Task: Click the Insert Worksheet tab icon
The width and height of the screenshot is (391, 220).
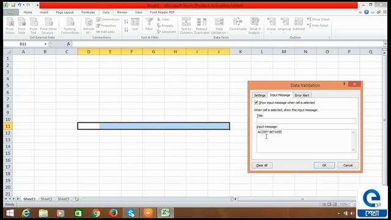Action: (x=77, y=199)
